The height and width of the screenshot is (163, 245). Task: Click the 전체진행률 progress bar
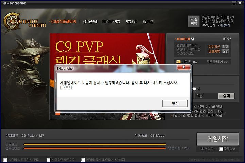coord(95,148)
